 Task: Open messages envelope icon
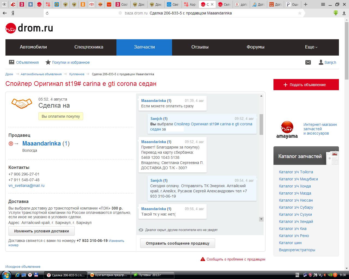308,62
